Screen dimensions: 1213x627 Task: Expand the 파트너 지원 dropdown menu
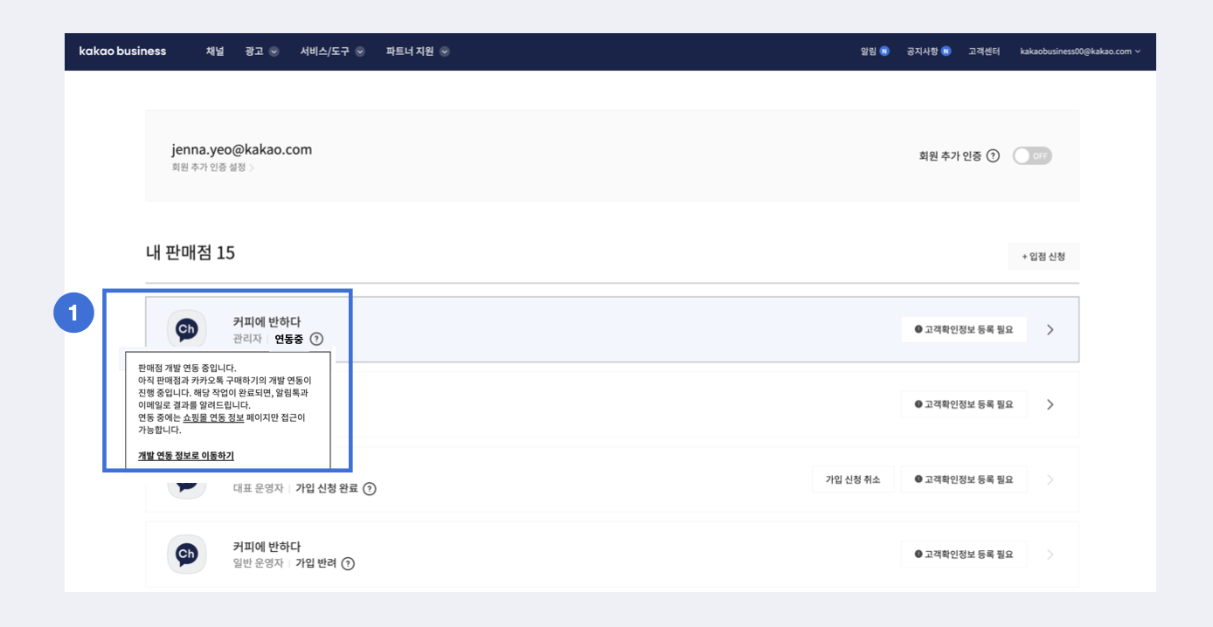pyautogui.click(x=418, y=52)
